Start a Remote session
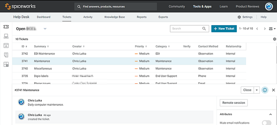 point(234,103)
